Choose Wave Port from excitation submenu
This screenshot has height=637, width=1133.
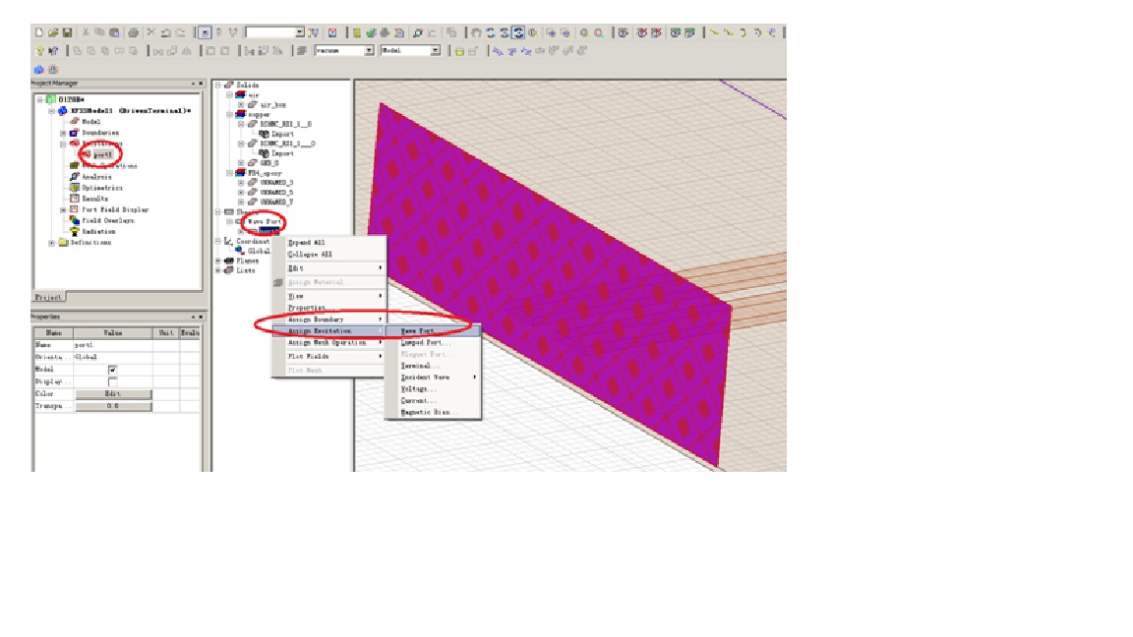pos(432,330)
